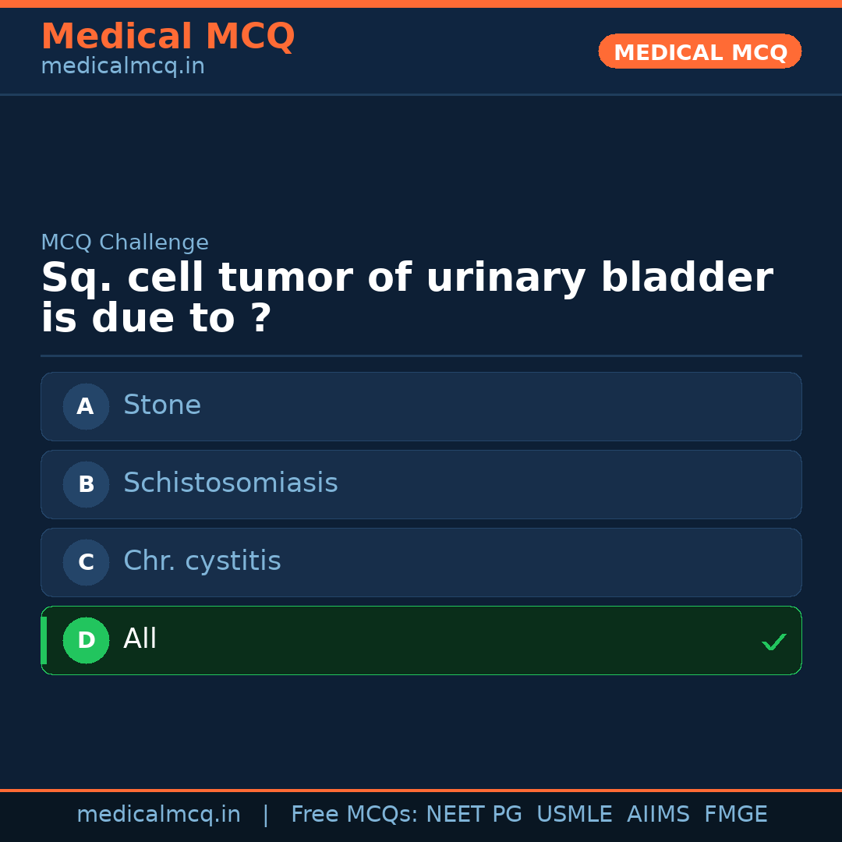Click the medicalmcq.in text under the logo

[122, 66]
